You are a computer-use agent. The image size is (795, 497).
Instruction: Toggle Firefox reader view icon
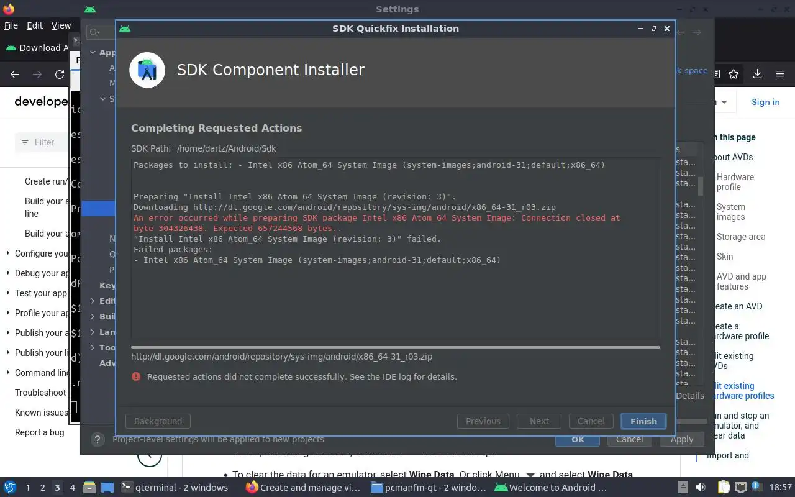[x=716, y=75]
